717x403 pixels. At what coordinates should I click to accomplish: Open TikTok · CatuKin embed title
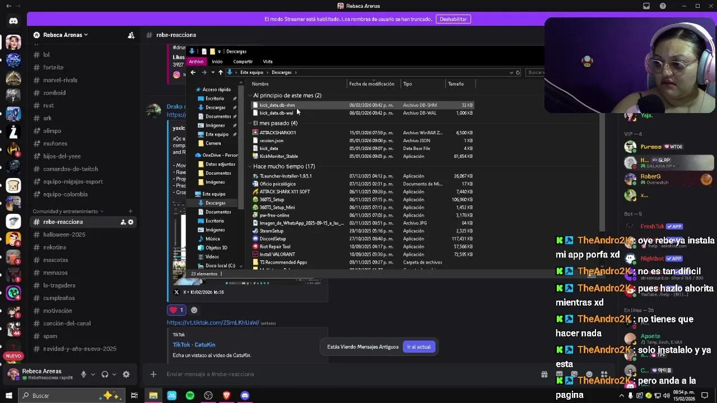pos(194,345)
